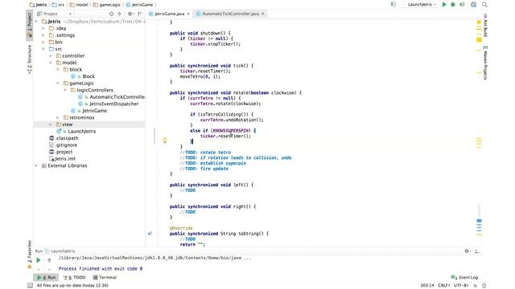
Task: Click up stack trace arrow in Run panel
Action: [x=49, y=260]
